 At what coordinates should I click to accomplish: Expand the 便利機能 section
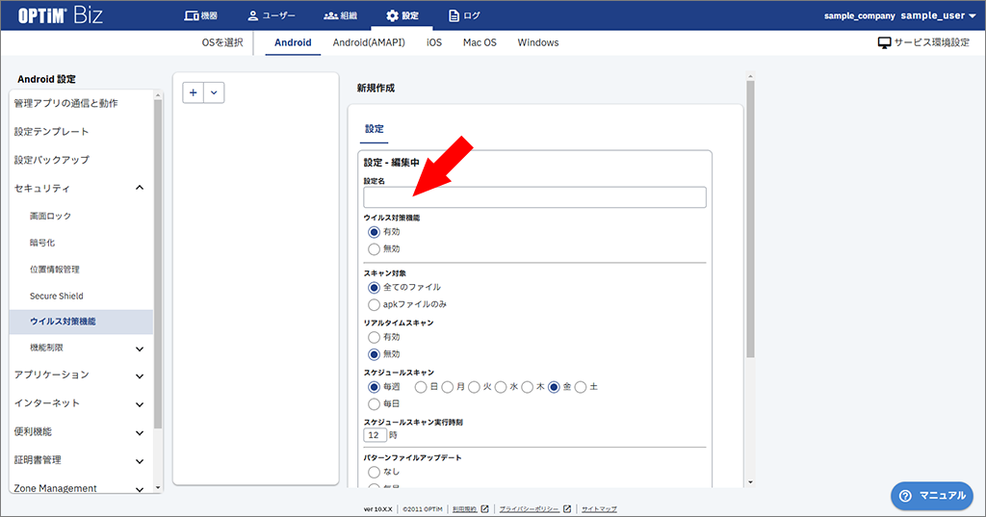[140, 432]
